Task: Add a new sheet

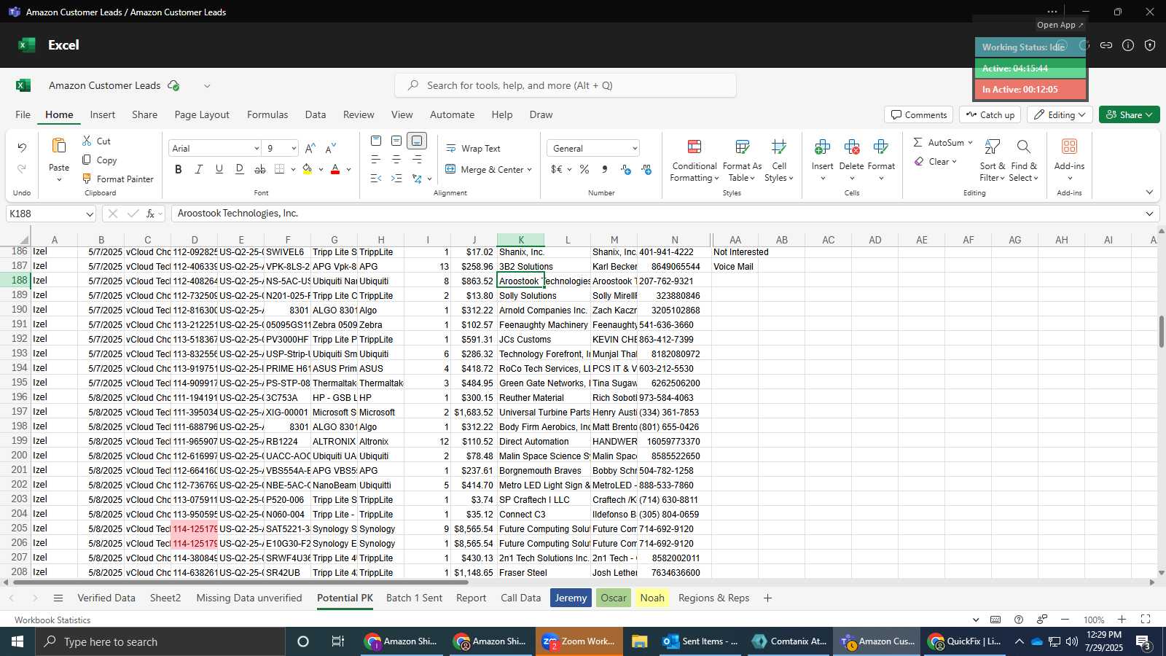Action: (767, 598)
